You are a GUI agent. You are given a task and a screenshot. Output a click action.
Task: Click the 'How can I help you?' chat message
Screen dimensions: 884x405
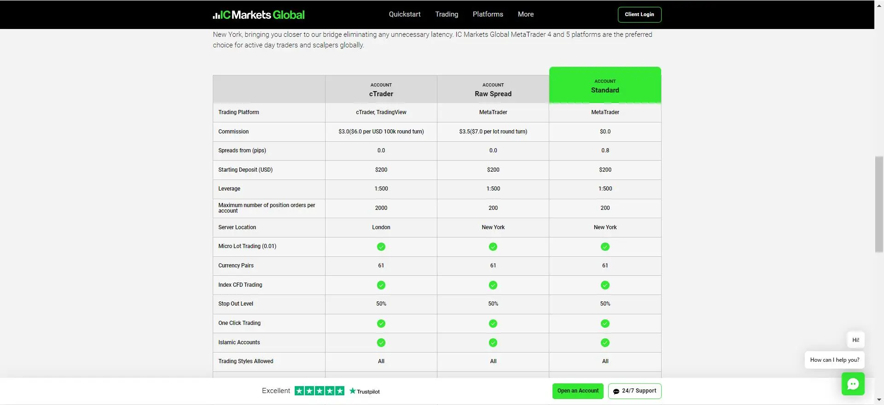[835, 360]
